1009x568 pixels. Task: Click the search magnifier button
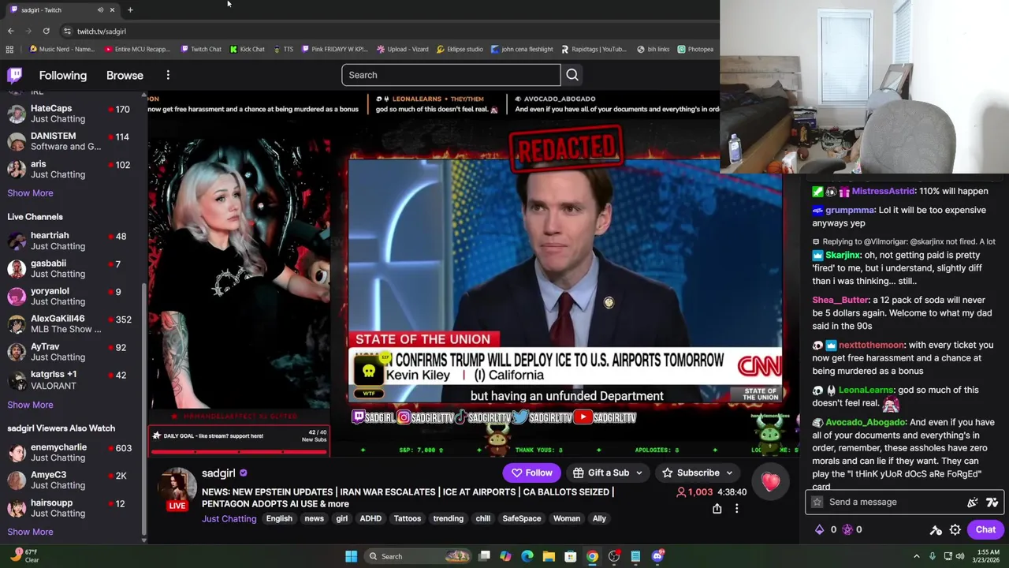pos(572,75)
